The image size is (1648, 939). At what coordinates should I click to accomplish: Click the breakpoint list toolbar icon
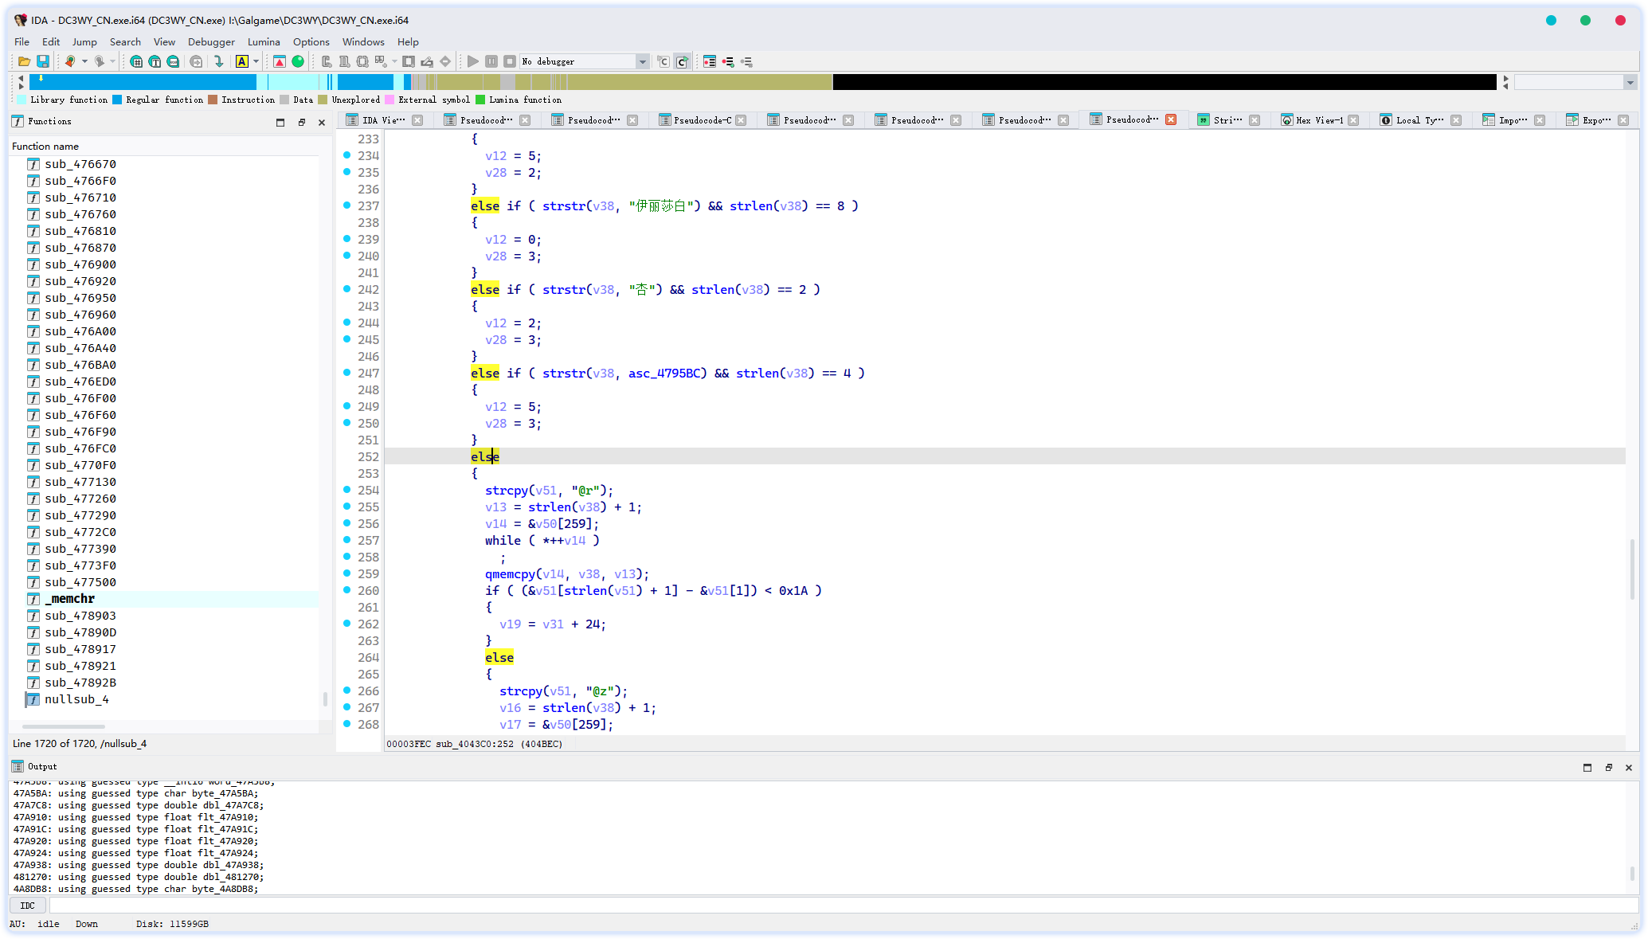(x=710, y=61)
